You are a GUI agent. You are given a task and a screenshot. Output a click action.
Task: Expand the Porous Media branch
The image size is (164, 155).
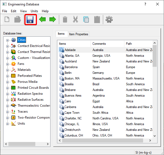[8, 82]
